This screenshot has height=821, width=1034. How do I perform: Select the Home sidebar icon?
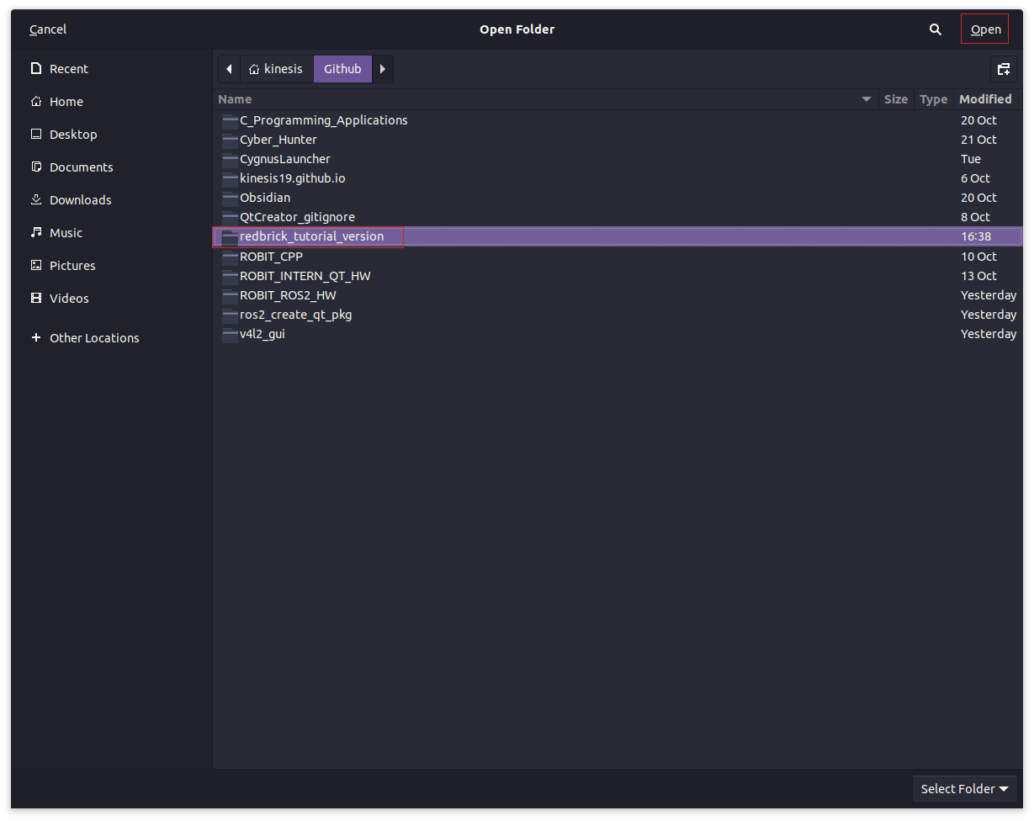[36, 102]
